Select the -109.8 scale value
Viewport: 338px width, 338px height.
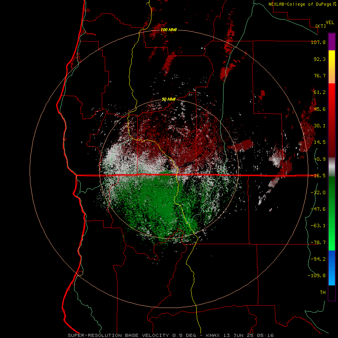pos(317,276)
